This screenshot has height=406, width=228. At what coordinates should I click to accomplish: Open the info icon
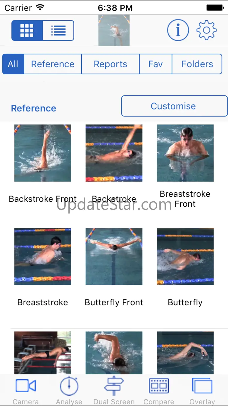pos(178,30)
